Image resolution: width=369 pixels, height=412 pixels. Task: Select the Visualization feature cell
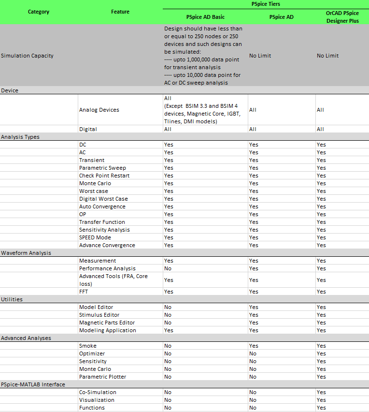coord(120,400)
